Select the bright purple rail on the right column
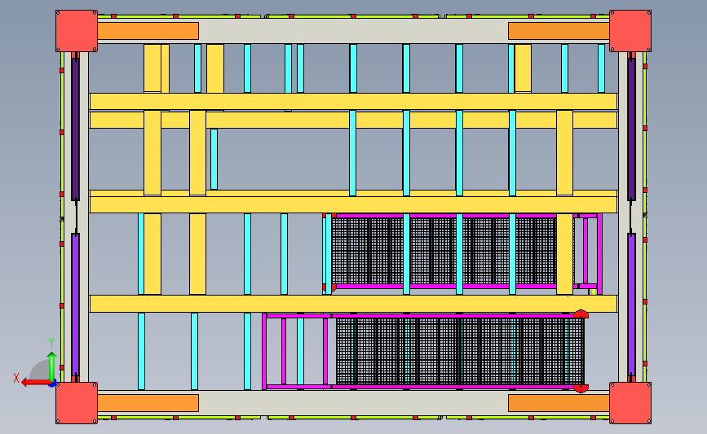The width and height of the screenshot is (707, 434). [632, 305]
